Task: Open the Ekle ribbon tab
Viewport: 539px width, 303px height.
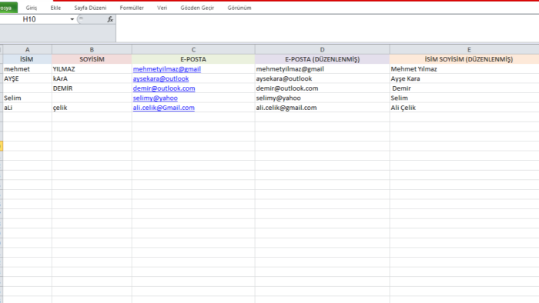Action: pyautogui.click(x=55, y=8)
